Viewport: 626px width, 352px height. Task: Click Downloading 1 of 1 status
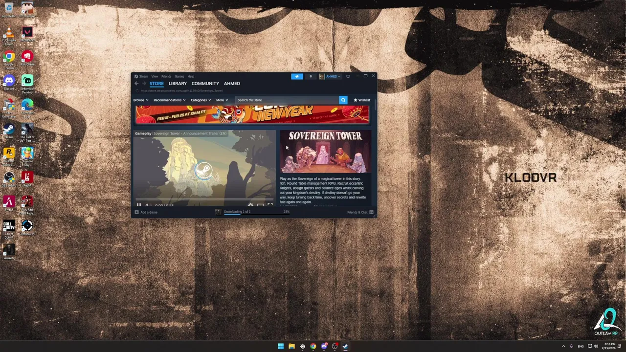click(x=237, y=211)
